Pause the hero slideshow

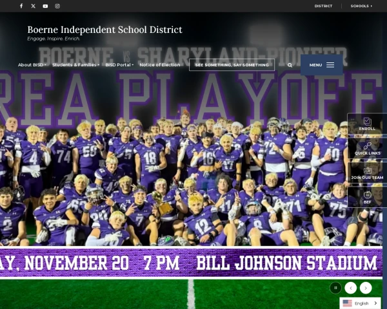[335, 288]
